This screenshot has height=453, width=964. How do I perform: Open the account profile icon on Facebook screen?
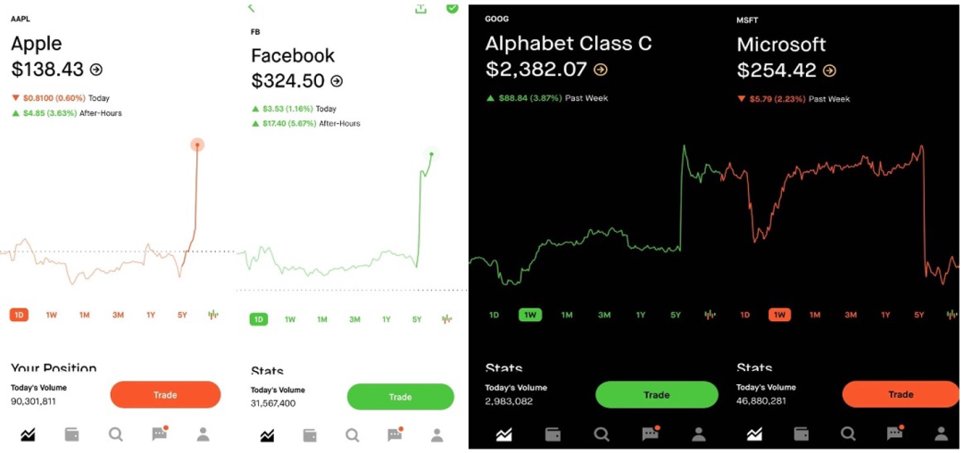(436, 435)
